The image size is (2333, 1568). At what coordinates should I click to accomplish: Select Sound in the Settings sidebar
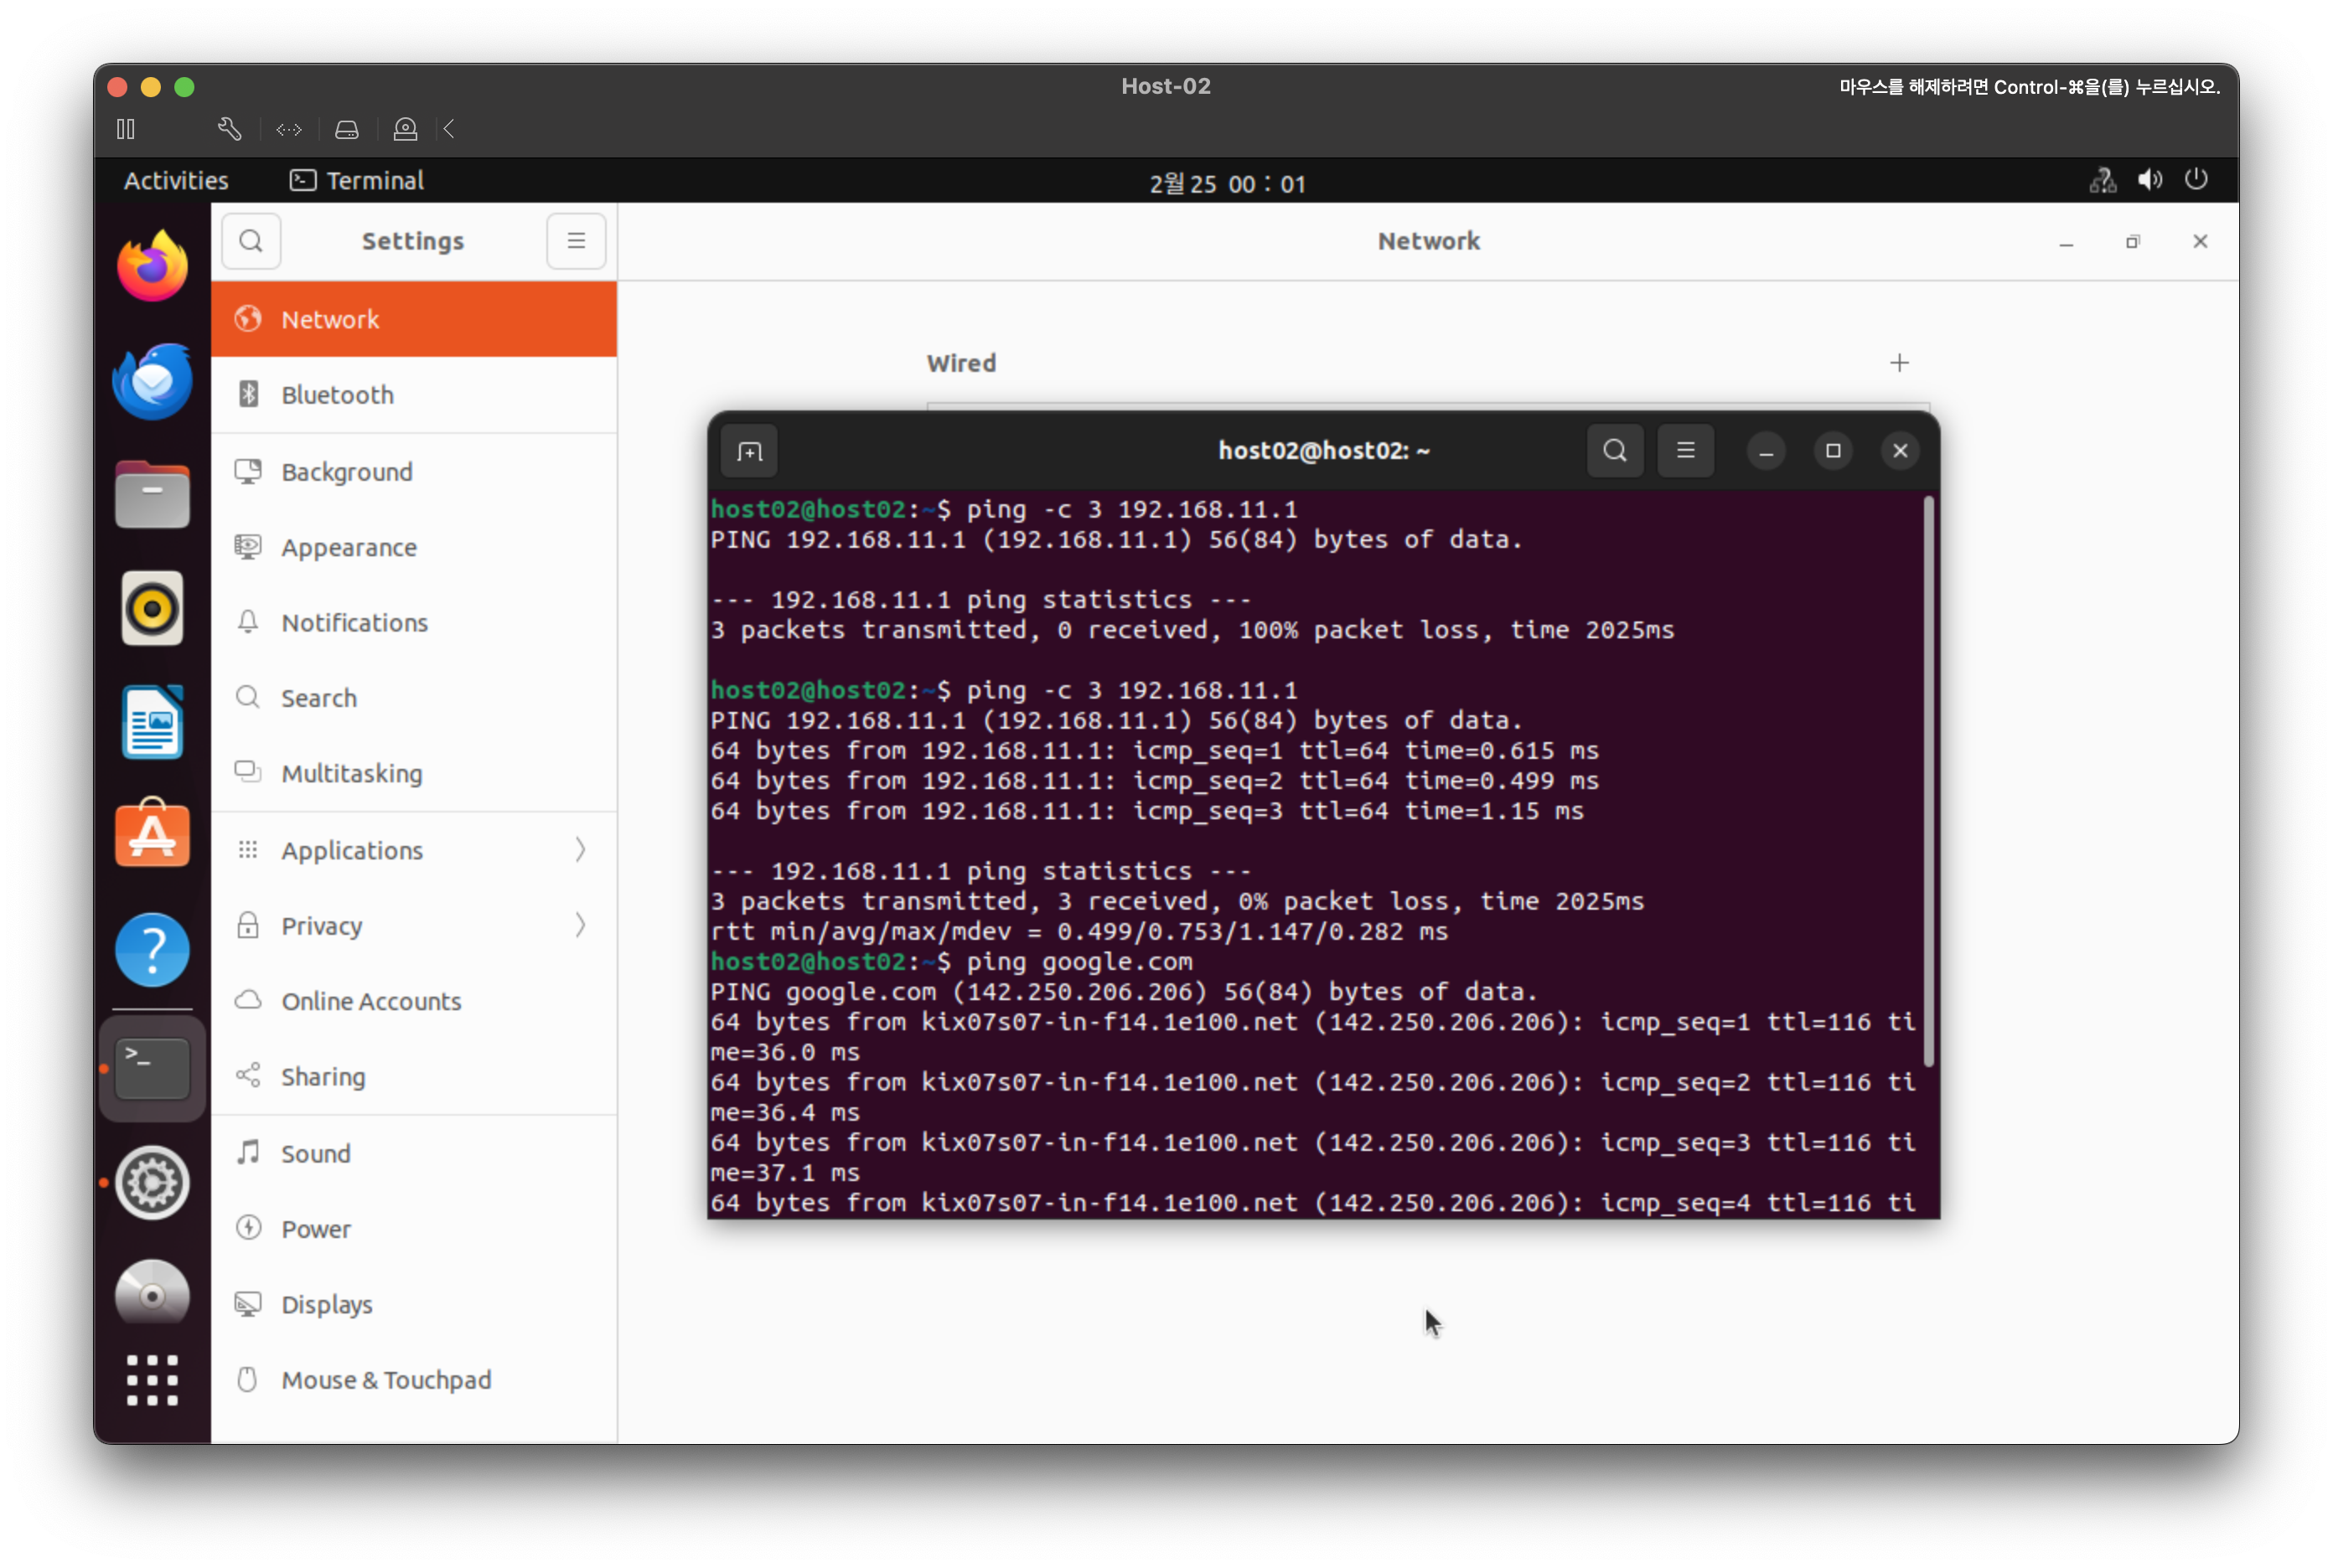316,1153
